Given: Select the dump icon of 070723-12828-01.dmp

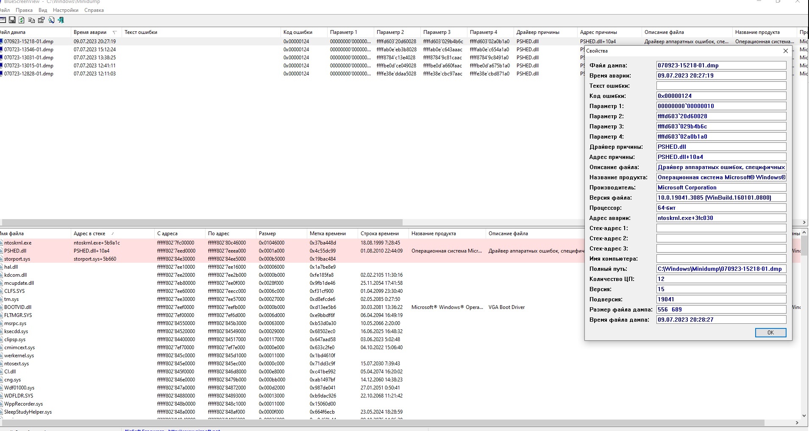Looking at the screenshot, I should (x=1, y=74).
